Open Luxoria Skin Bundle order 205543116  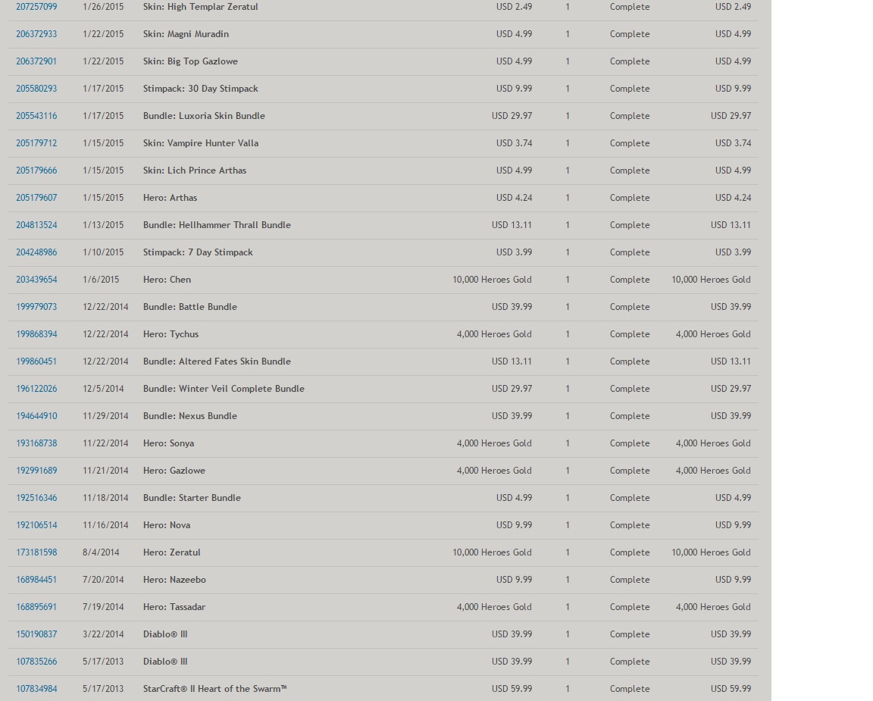pos(36,116)
